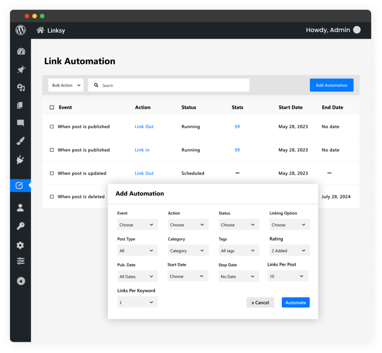Open Posts via the pushpin icon
Viewport: 382px width, 353px height.
tap(21, 69)
